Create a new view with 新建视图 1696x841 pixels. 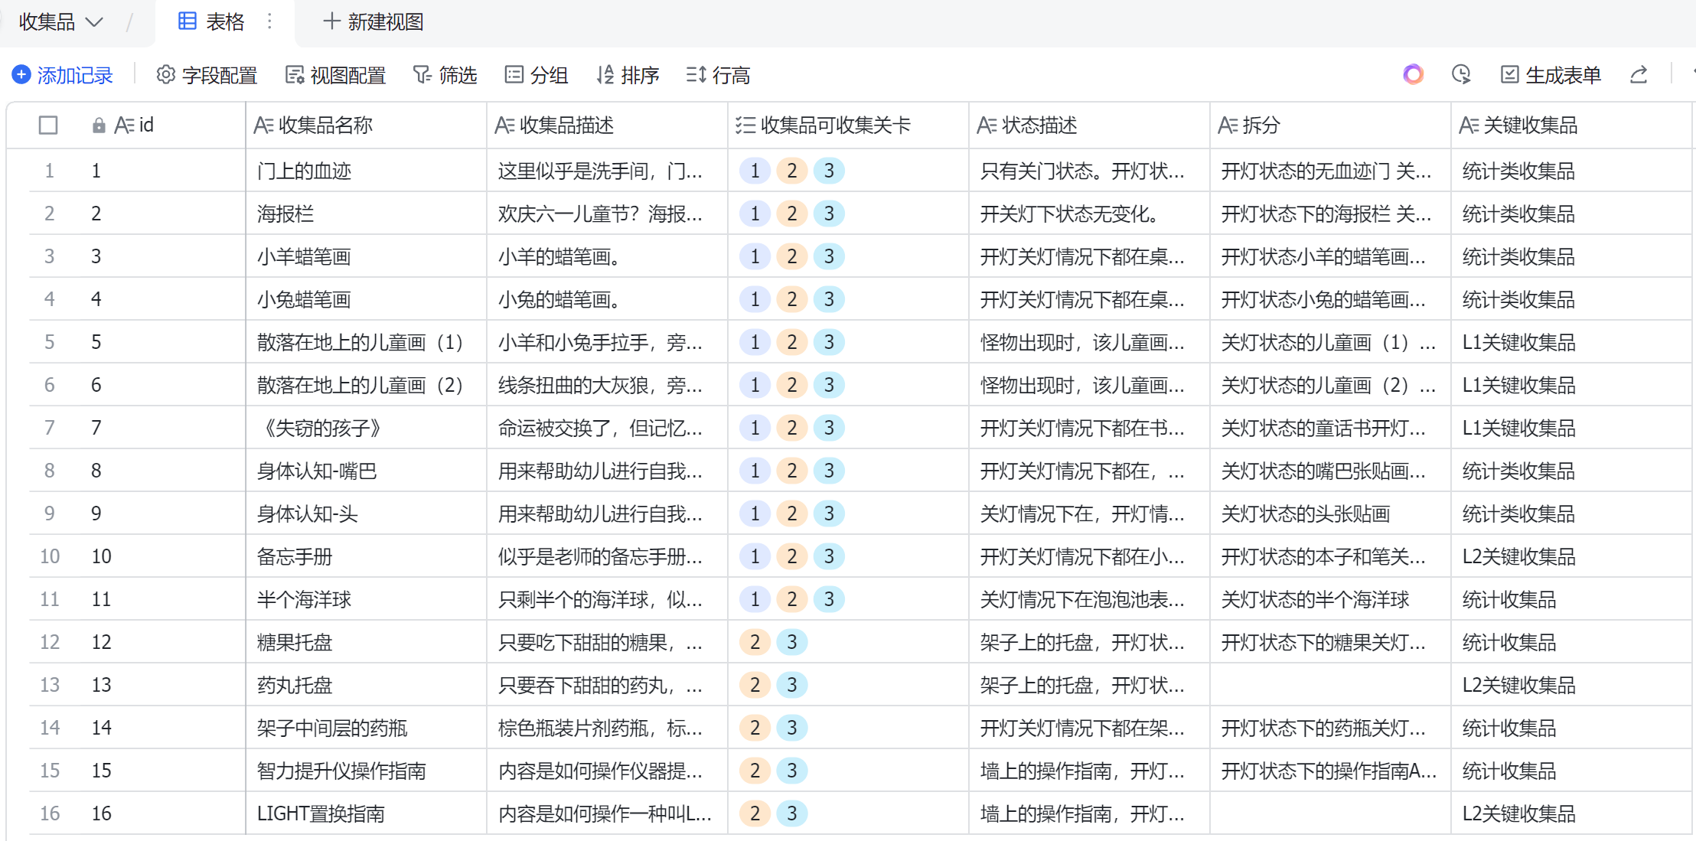373,22
